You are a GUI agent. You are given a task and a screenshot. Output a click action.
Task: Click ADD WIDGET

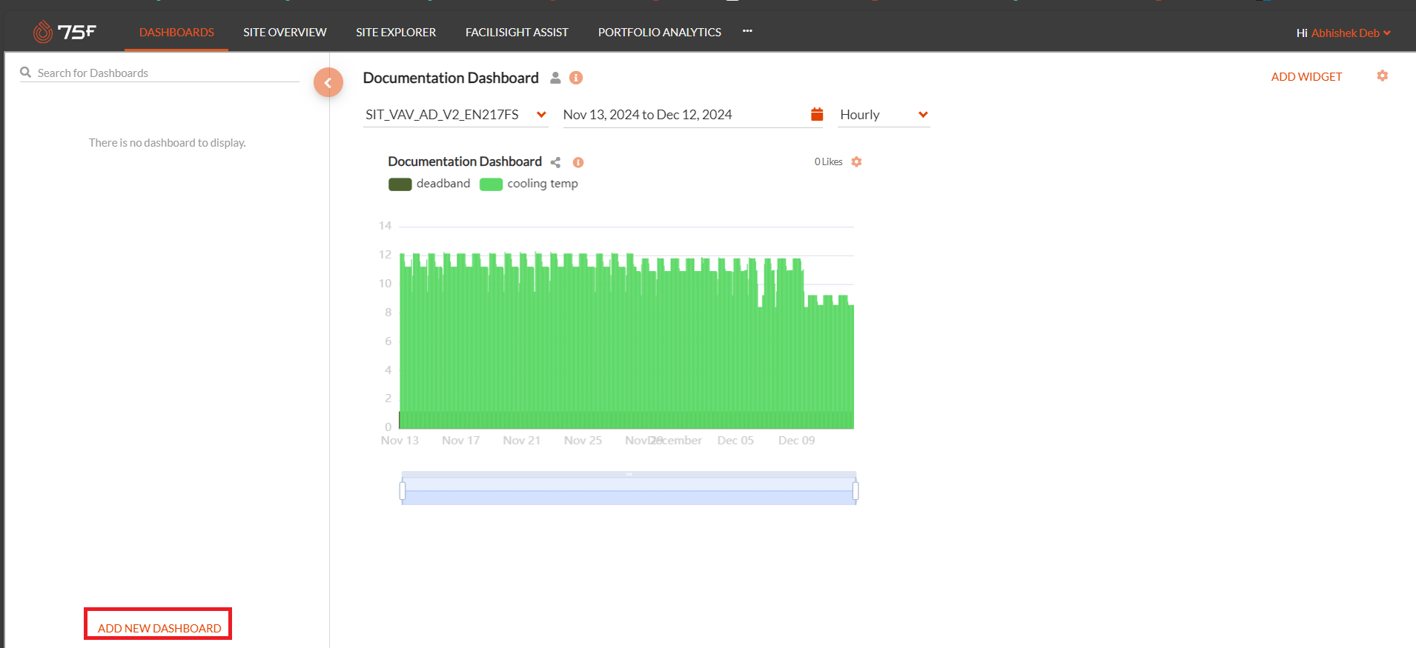[1306, 76]
